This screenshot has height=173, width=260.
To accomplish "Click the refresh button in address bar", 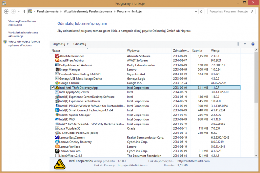I will [201, 11].
